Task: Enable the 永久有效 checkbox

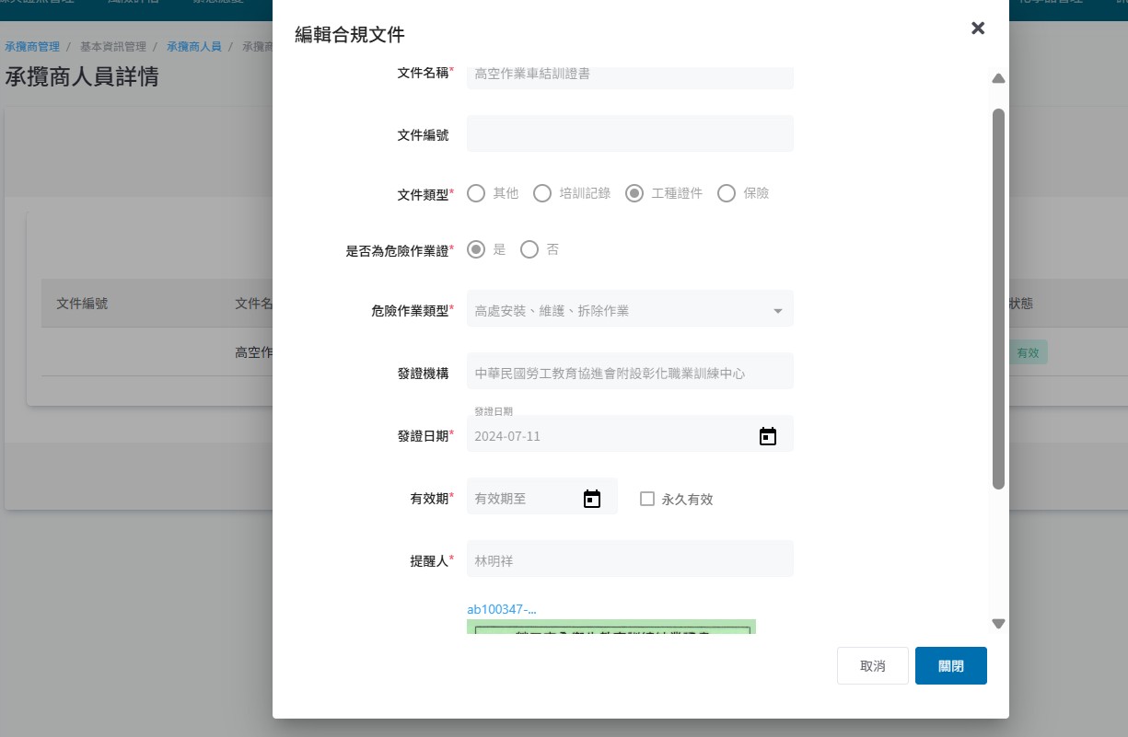Action: point(647,499)
